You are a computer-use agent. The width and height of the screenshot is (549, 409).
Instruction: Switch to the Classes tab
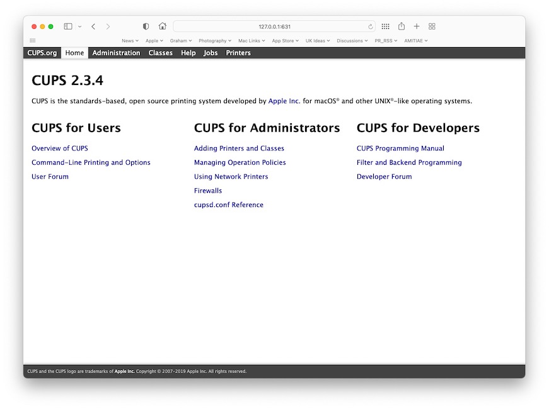[x=160, y=53]
